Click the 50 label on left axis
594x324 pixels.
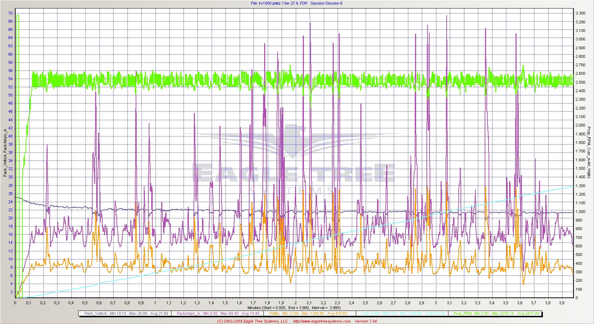click(x=10, y=95)
